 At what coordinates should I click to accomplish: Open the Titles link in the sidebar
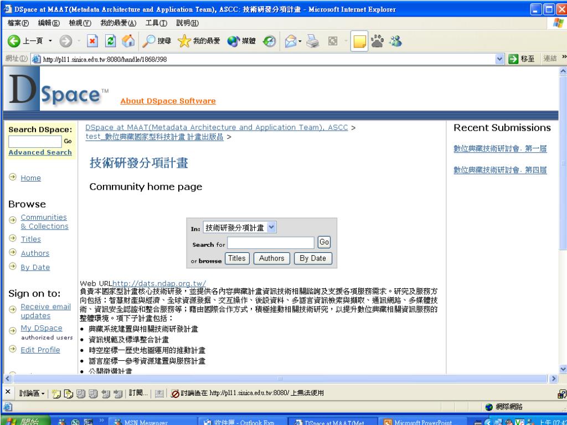31,239
